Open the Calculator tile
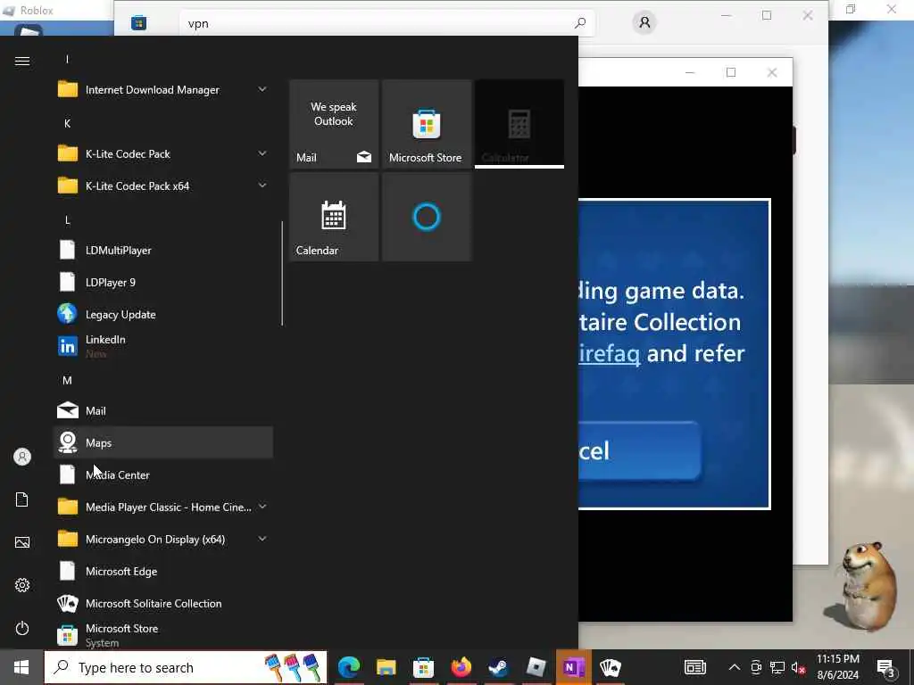 (x=519, y=124)
